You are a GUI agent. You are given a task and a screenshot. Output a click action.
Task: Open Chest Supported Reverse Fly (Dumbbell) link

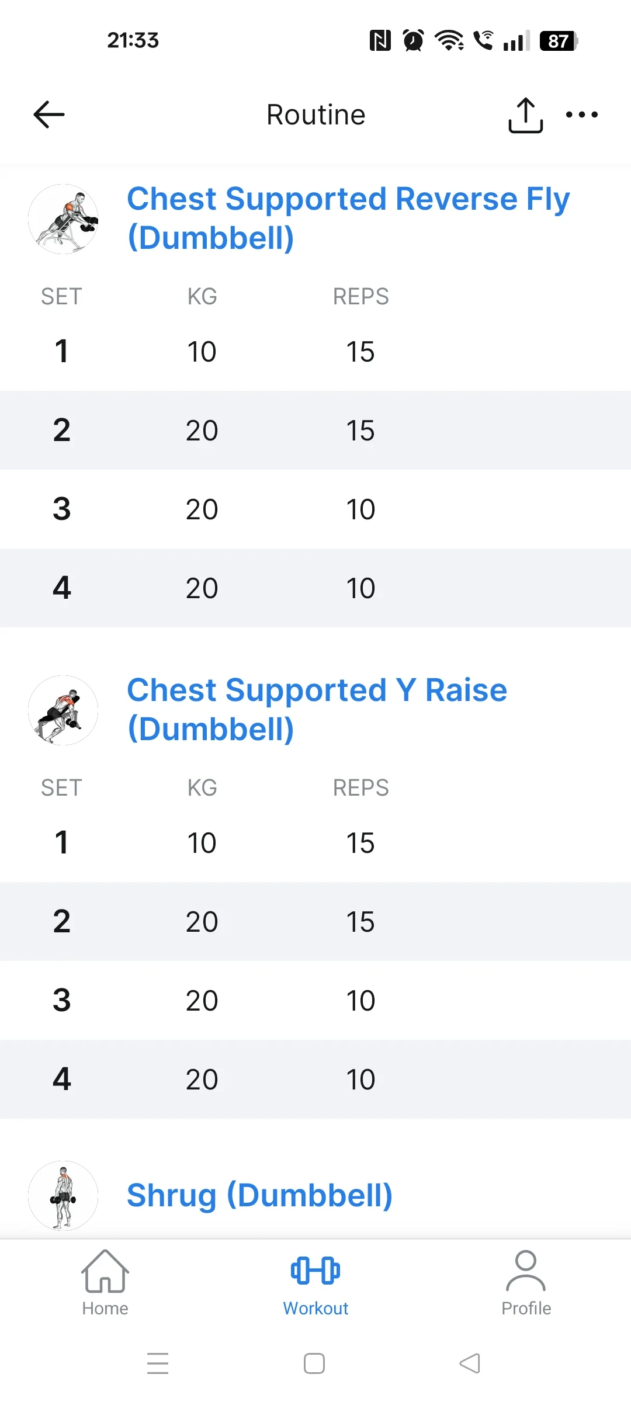click(348, 218)
